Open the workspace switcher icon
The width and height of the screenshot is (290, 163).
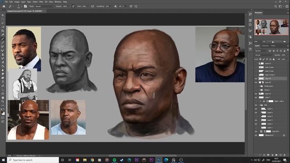point(280,6)
